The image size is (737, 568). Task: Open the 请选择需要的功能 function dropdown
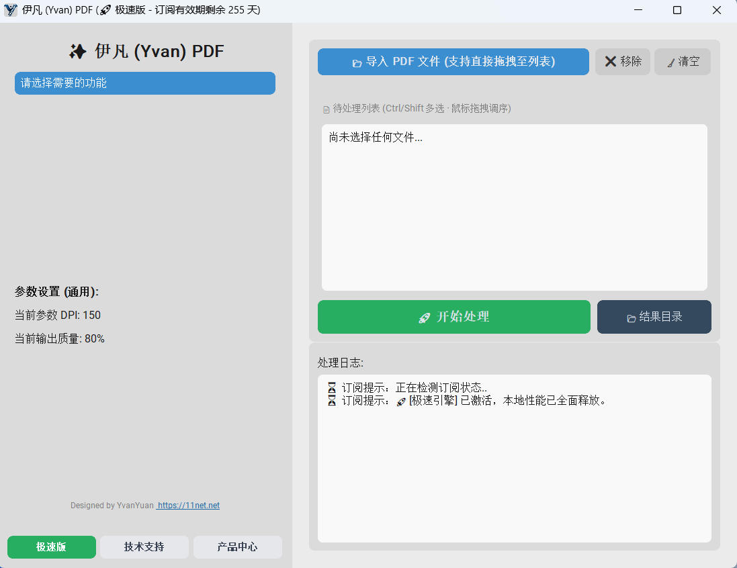pos(144,83)
